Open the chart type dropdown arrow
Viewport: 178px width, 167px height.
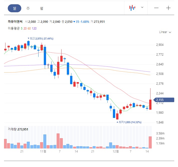(x=142, y=7)
